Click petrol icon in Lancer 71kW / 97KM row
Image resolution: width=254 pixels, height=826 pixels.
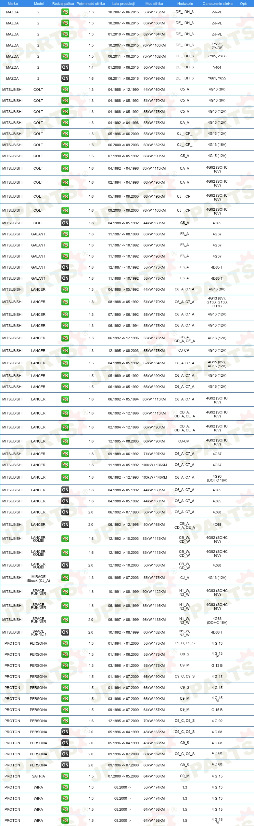click(x=65, y=454)
